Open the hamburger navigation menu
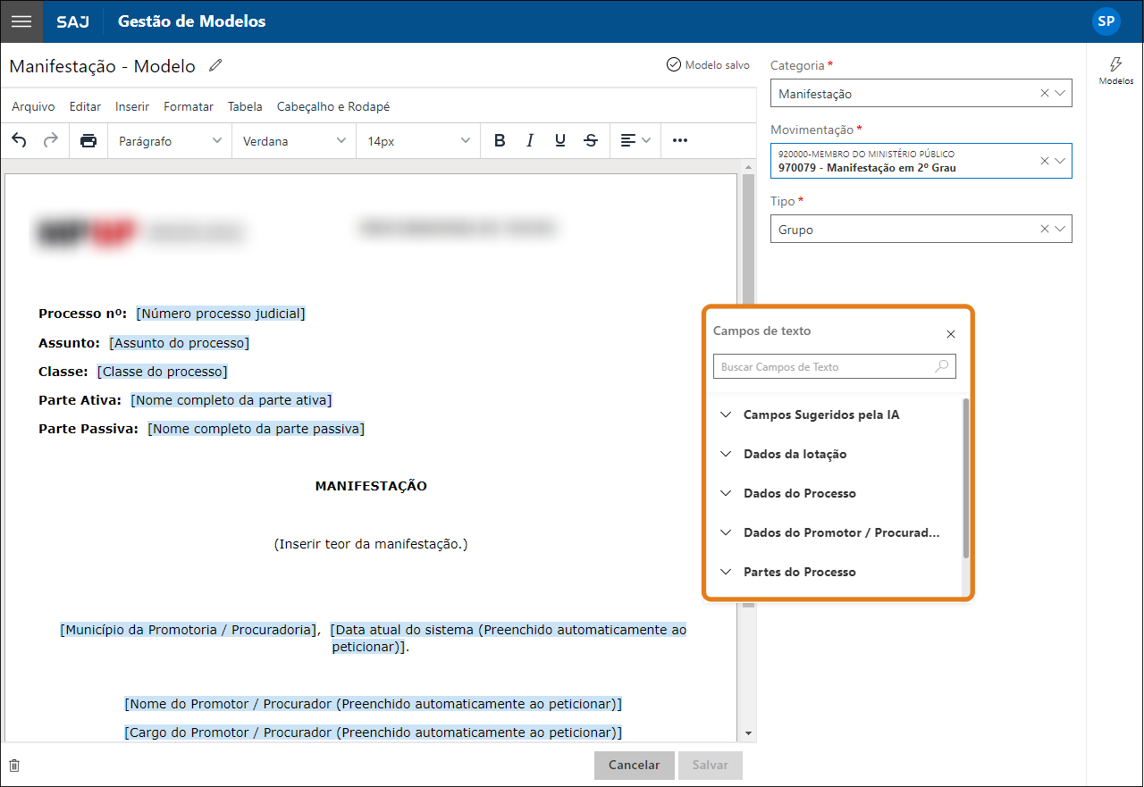The width and height of the screenshot is (1144, 787). click(21, 21)
